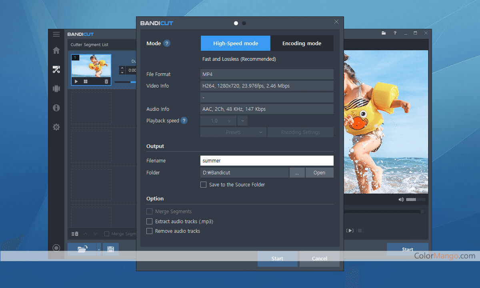
Task: Enable Save to the Source Folder
Action: (x=203, y=184)
